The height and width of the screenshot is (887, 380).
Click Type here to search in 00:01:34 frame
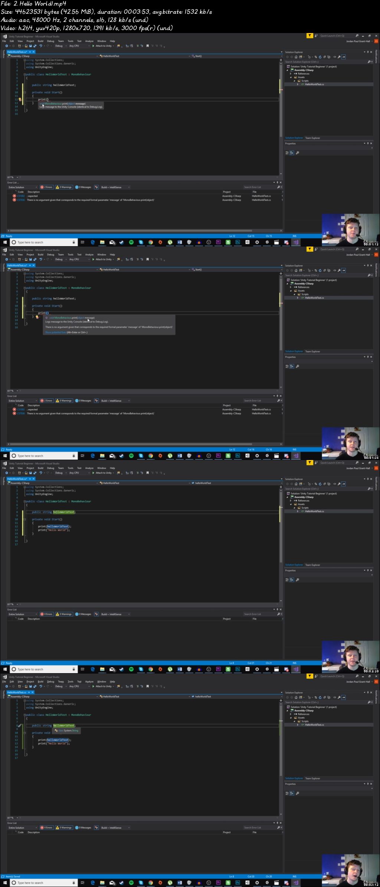pos(43,456)
